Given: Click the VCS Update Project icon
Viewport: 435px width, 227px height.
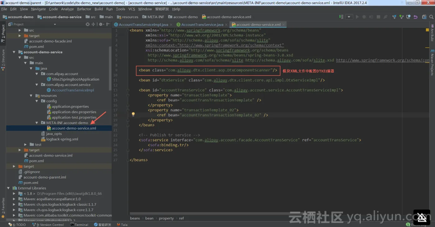Looking at the screenshot, I should click(x=394, y=17).
